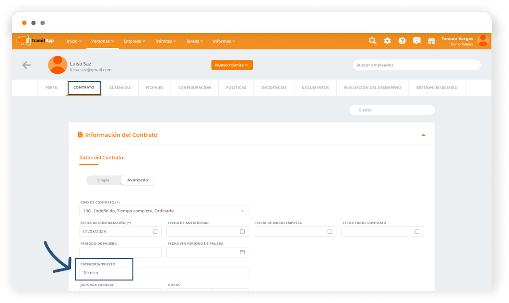The height and width of the screenshot is (303, 509).
Task: Click the back arrow beside Luisa Saz
Action: coord(26,65)
